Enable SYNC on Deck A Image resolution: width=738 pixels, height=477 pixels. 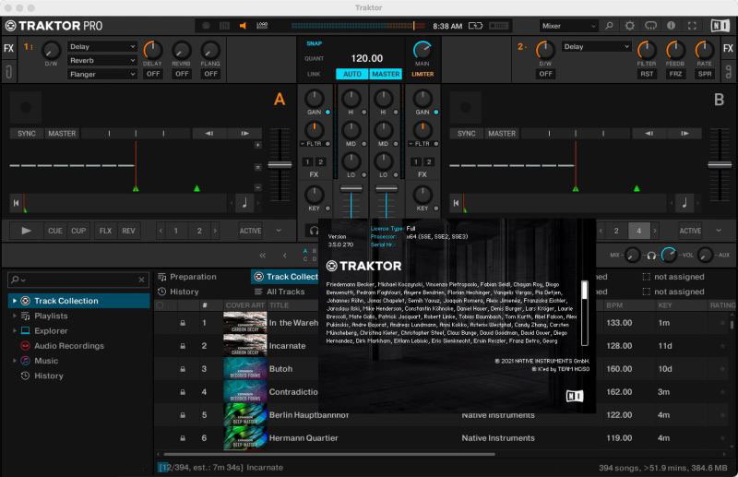[x=27, y=134]
